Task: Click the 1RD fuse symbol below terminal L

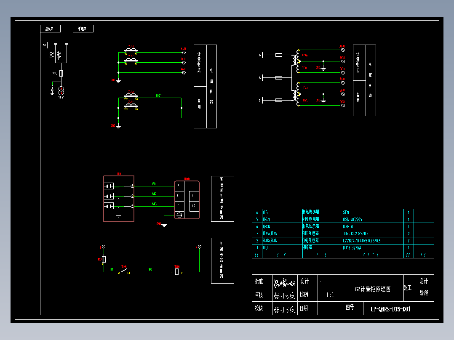Action: click(x=104, y=259)
